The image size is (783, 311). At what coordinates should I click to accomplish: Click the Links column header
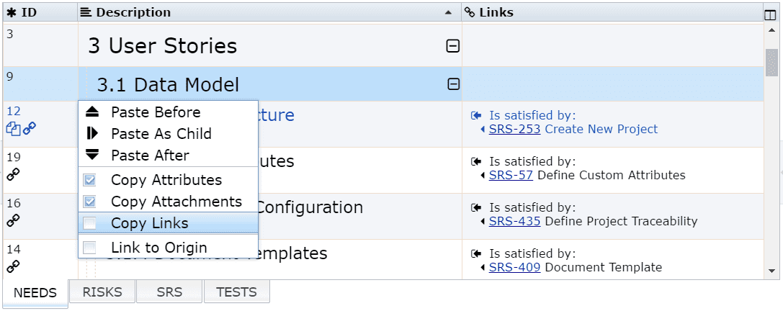[612, 12]
